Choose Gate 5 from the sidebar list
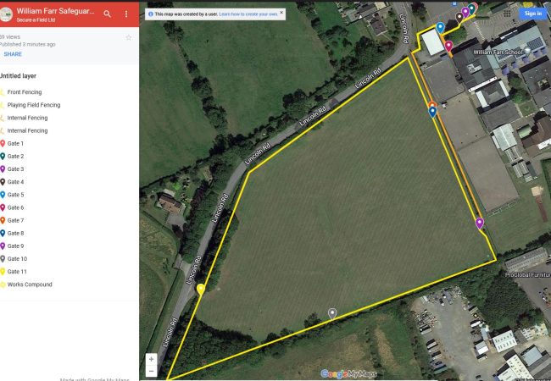 16,195
